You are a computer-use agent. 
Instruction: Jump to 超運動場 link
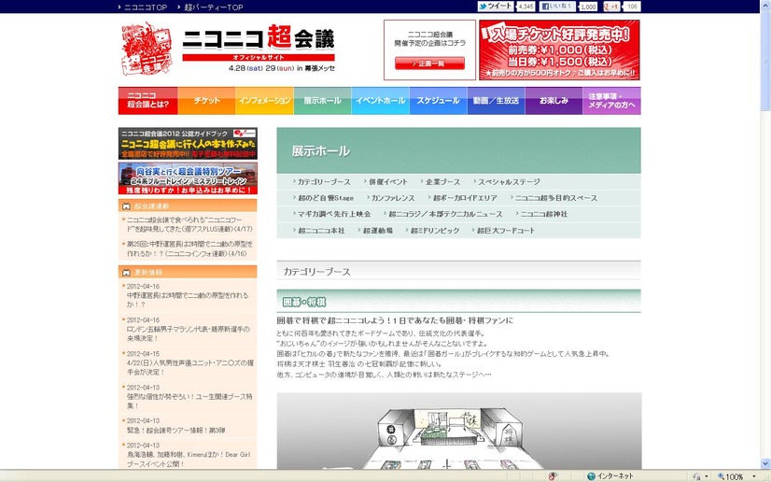click(x=378, y=231)
